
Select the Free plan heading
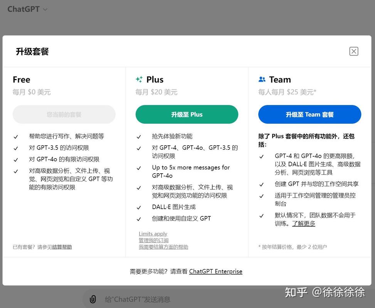coord(22,80)
